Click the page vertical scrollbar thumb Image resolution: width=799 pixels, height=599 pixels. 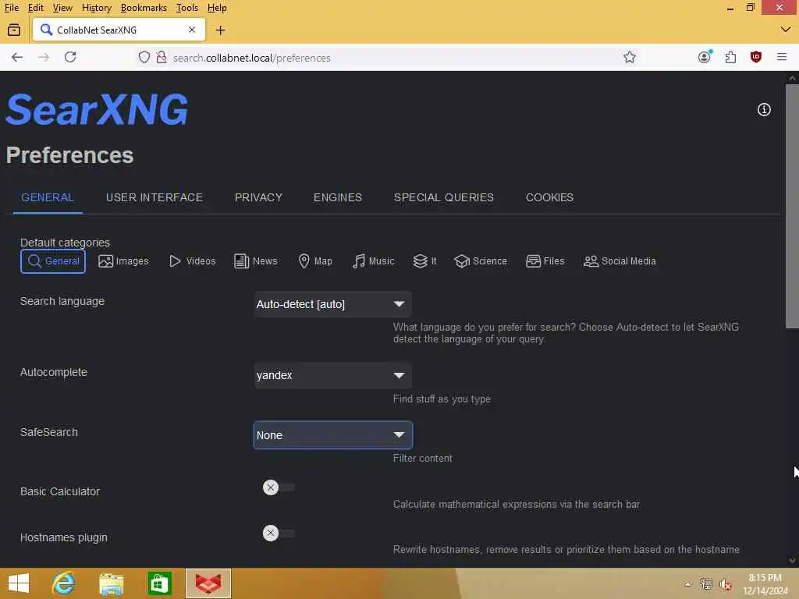[x=792, y=206]
